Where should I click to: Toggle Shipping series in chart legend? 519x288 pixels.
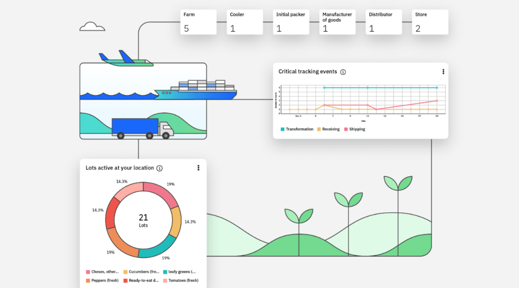pyautogui.click(x=355, y=129)
